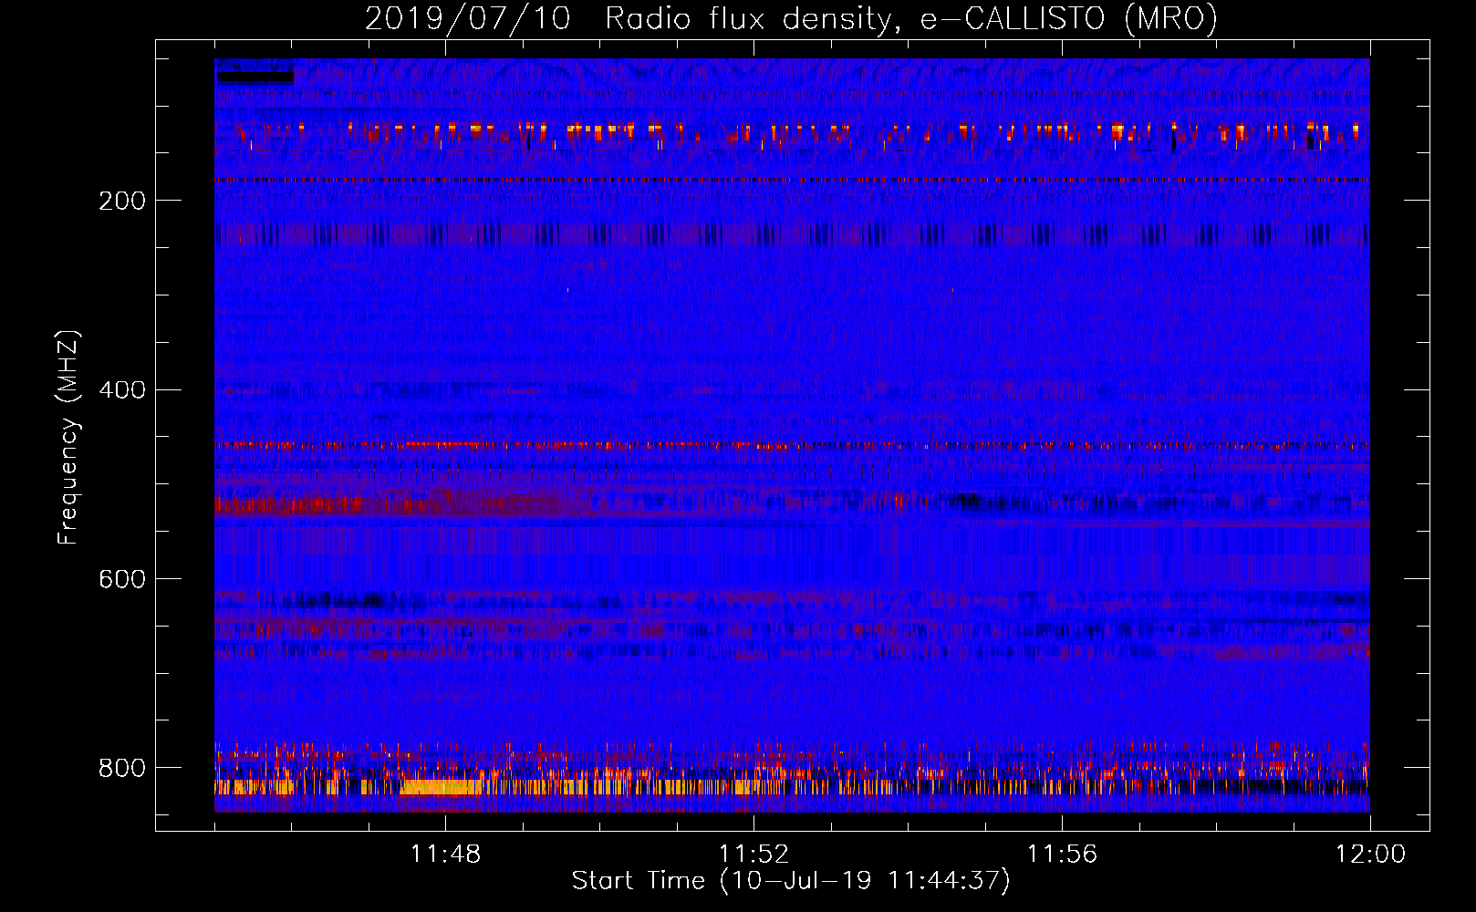Click the 11:56 time tick label
Viewport: 1476px width, 912px height.
pyautogui.click(x=1062, y=855)
